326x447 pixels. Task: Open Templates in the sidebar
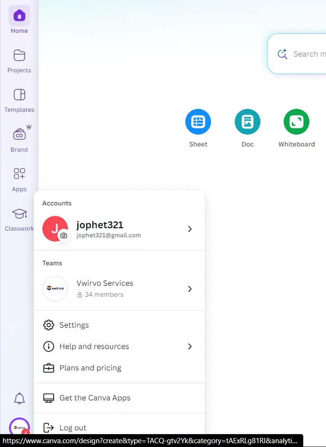[19, 100]
